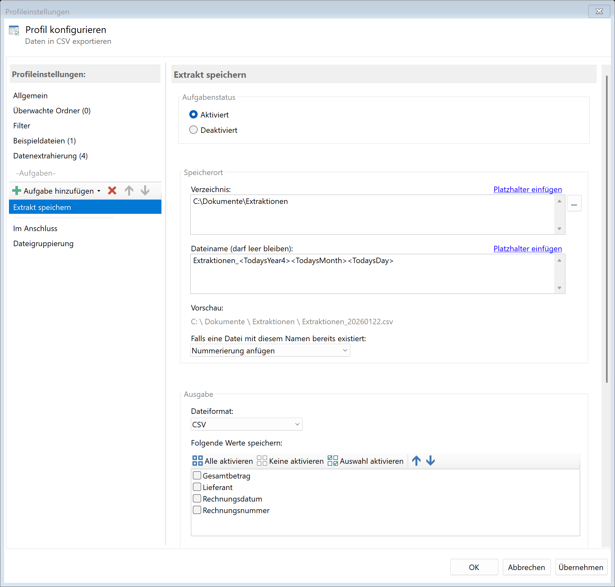Screen dimensions: 615x587
Task: Click the green plus Aufgabe hinzufügen icon
Action: coord(16,191)
